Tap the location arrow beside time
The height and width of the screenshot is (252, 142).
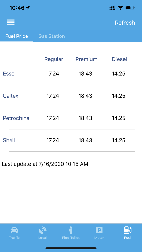coord(28,8)
